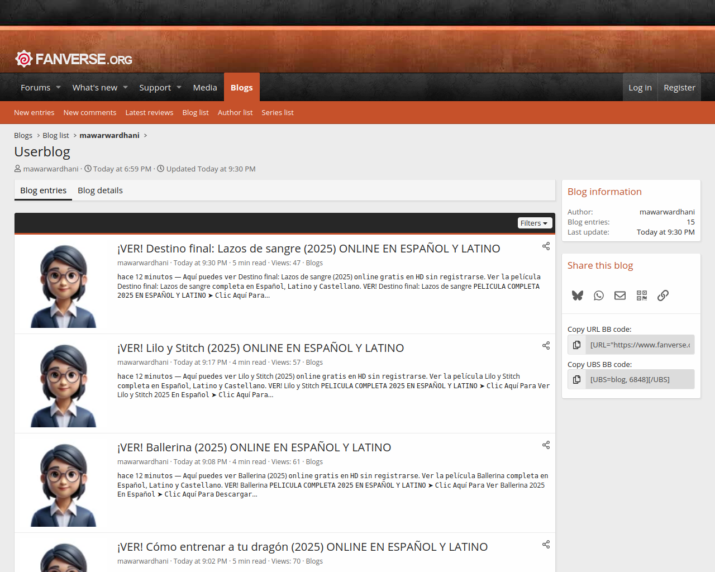Go to Blog list in the breadcrumb
The image size is (715, 572).
pos(56,136)
